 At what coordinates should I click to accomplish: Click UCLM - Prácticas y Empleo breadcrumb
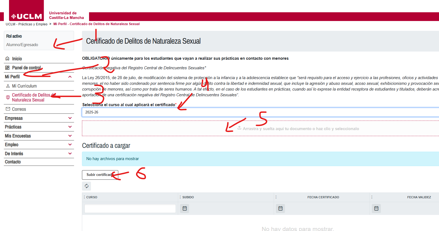26,24
